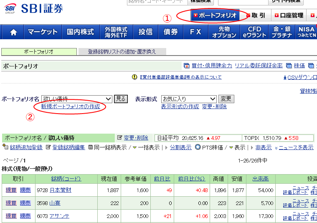
Task: Select the 金・銀 プラチナ tab
Action: (282, 32)
